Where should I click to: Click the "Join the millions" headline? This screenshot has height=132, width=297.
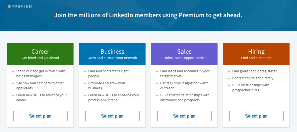[148, 15]
